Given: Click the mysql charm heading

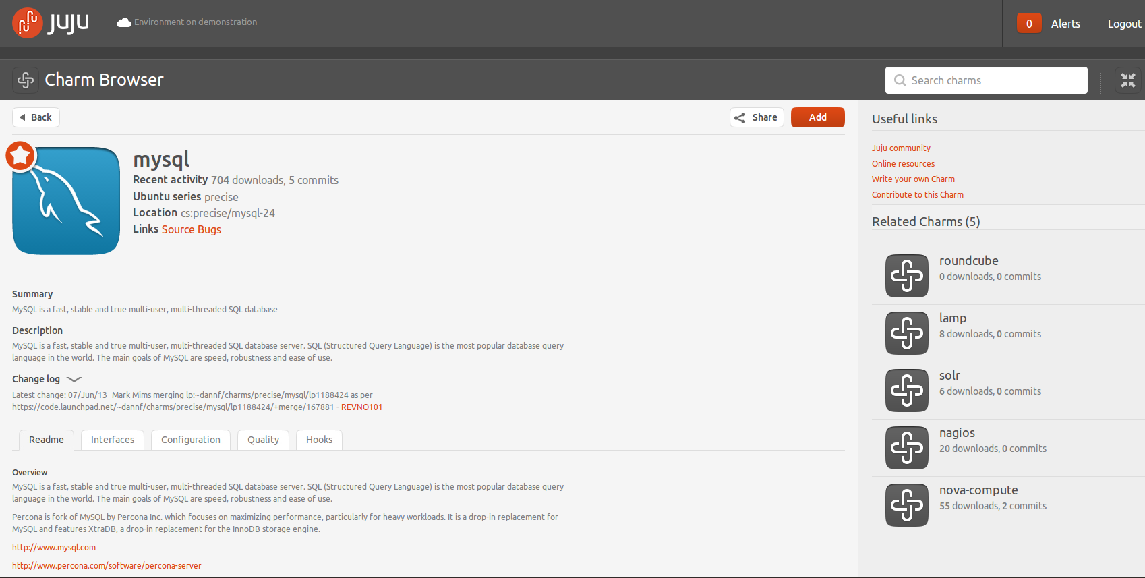Looking at the screenshot, I should click(x=161, y=160).
